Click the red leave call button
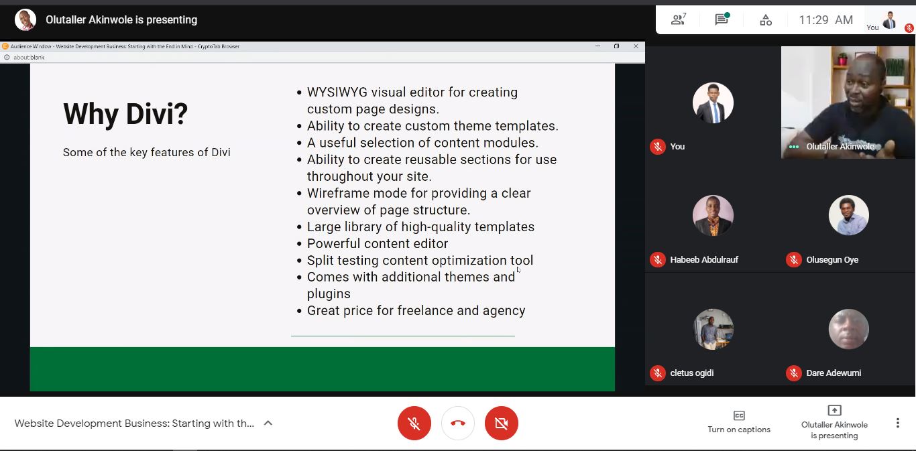Image resolution: width=916 pixels, height=451 pixels. [458, 423]
